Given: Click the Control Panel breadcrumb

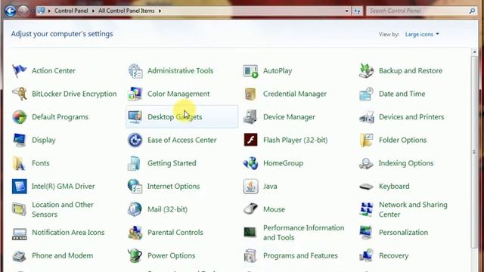Looking at the screenshot, I should [71, 11].
